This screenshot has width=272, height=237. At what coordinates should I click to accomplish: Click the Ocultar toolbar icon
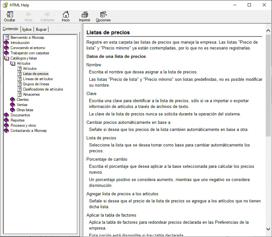[x=10, y=14]
